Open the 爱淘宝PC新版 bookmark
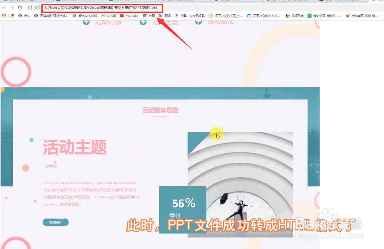The image size is (384, 249). [x=85, y=16]
